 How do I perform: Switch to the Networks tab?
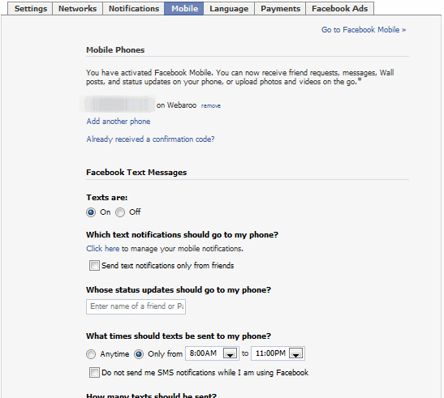pos(77,8)
